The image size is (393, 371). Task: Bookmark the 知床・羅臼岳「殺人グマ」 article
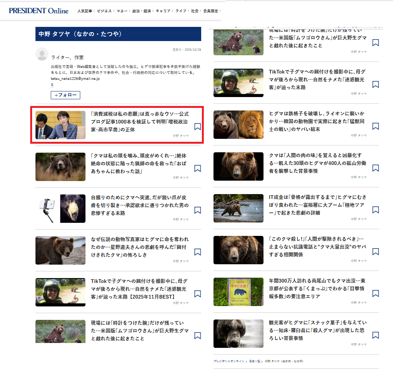[x=375, y=336]
